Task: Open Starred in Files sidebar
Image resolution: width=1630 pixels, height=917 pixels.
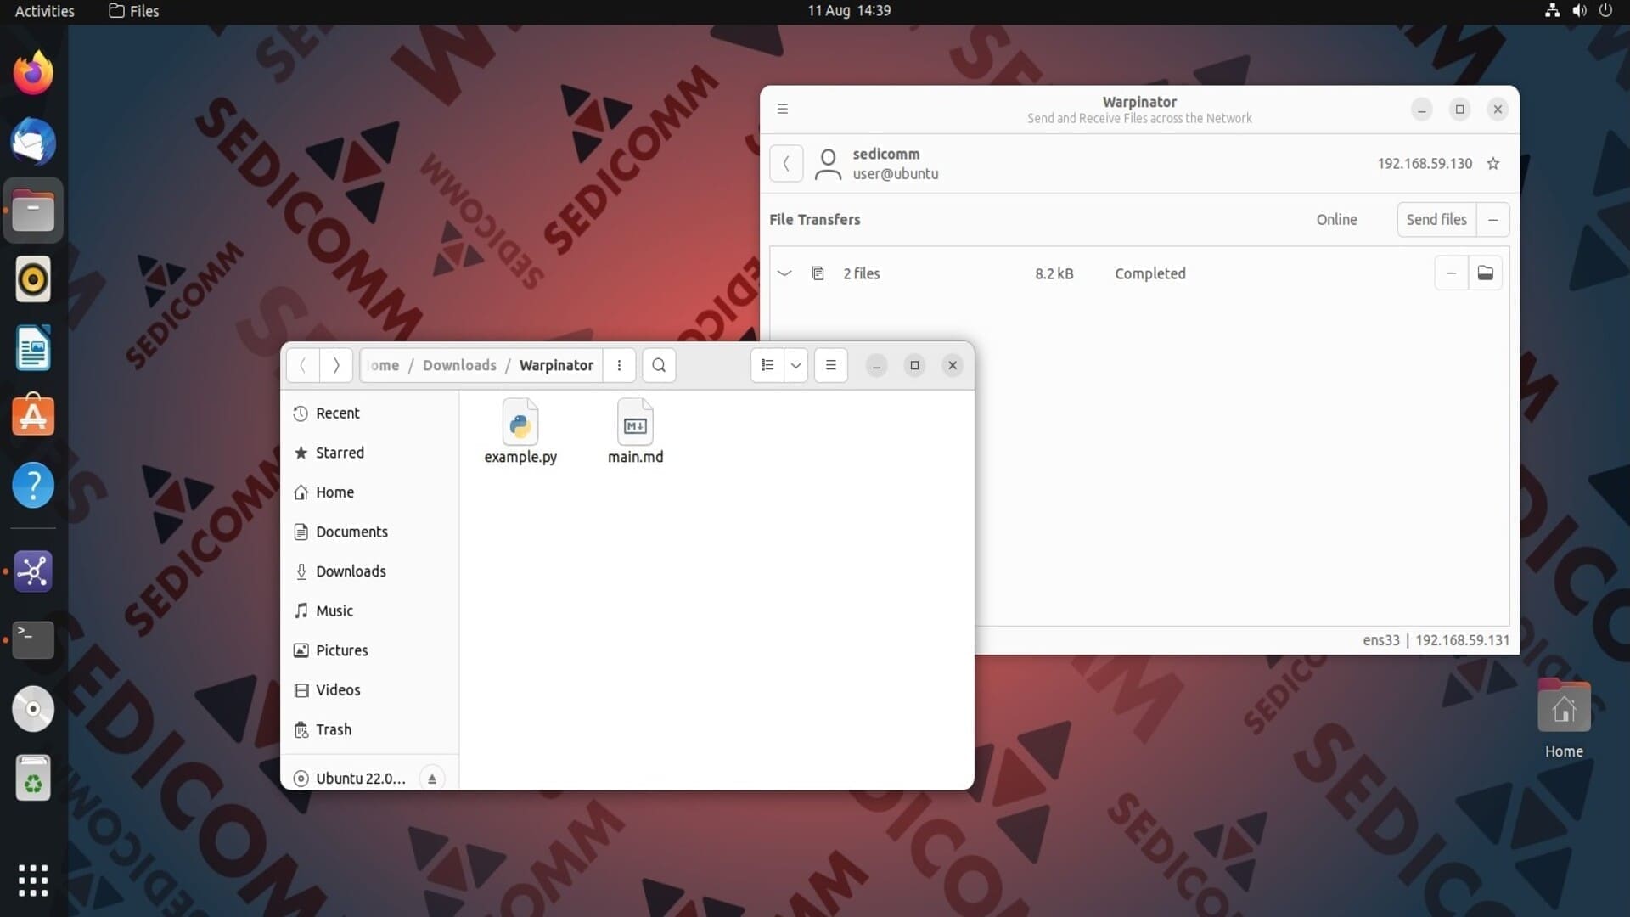Action: click(x=370, y=453)
